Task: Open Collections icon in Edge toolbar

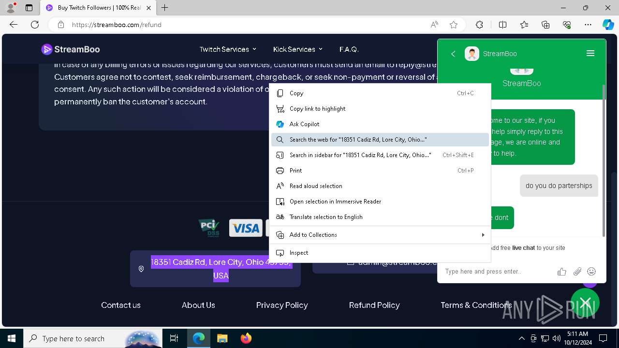Action: click(x=545, y=25)
